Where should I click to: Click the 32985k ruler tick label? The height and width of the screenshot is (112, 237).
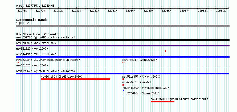click(148, 11)
